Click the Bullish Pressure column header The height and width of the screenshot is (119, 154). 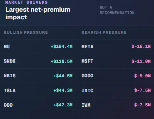pos(26,33)
